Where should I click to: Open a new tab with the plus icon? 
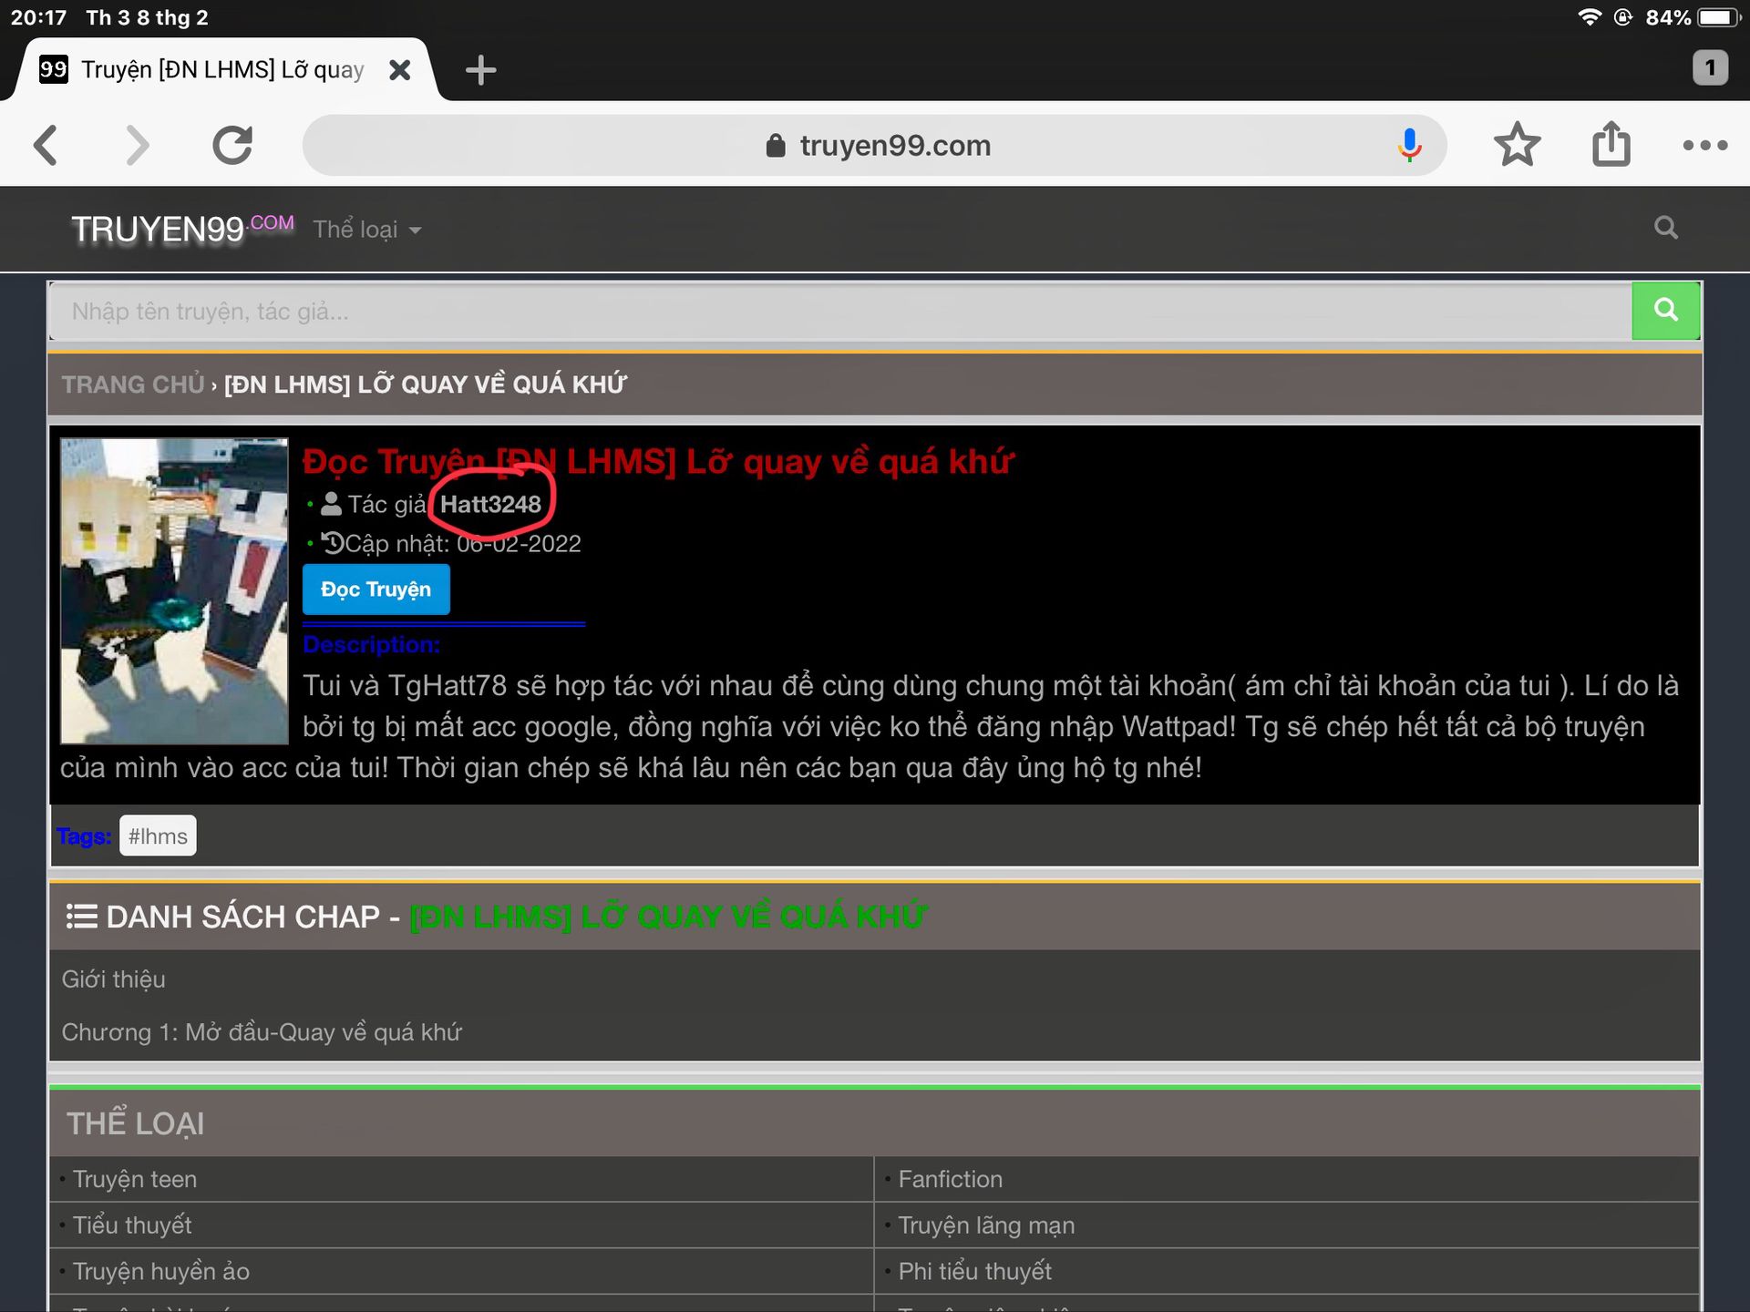pyautogui.click(x=480, y=70)
